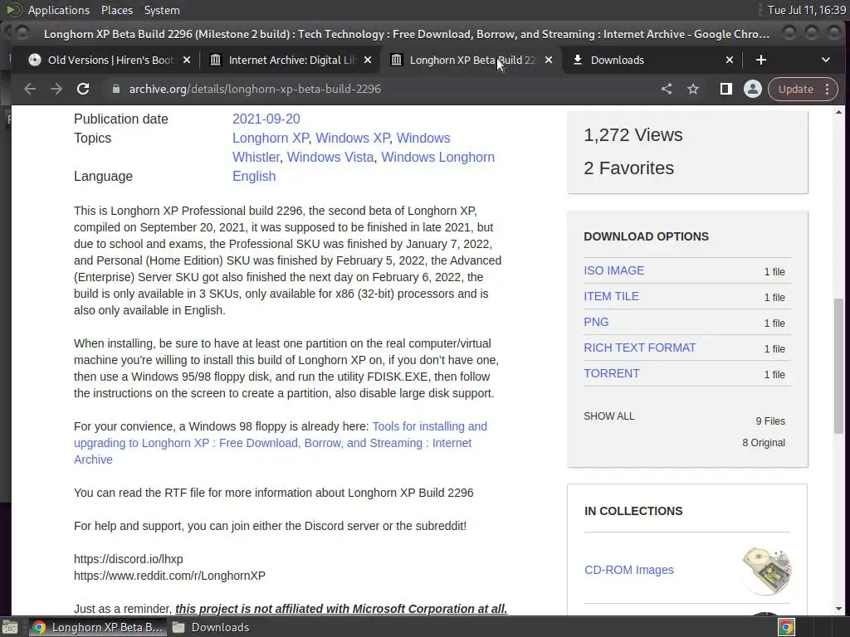Viewport: 850px width, 637px height.
Task: Open the 8 Original files link
Action: click(x=764, y=443)
